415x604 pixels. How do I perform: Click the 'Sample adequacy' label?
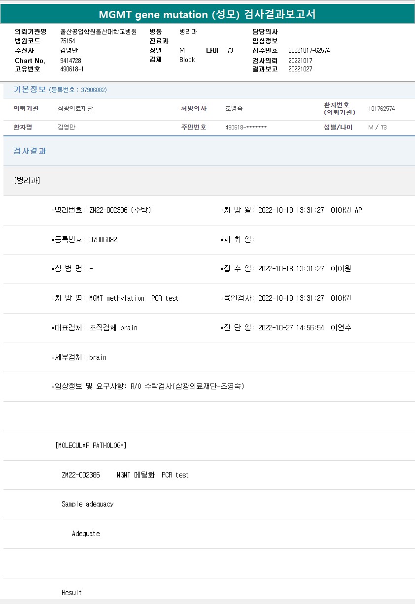tap(88, 504)
